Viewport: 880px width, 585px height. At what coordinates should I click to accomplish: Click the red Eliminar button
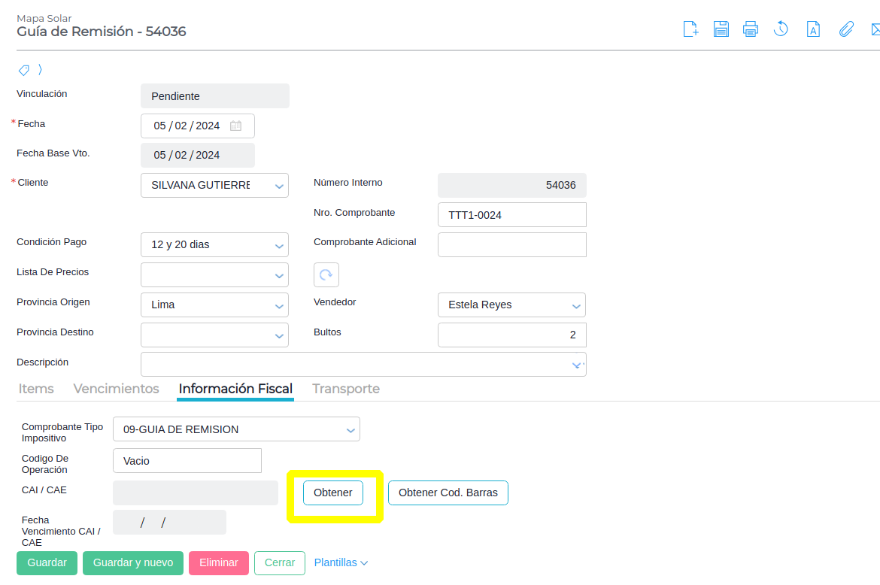pyautogui.click(x=219, y=562)
